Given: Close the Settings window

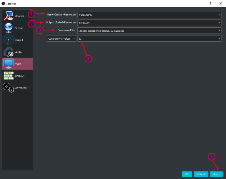Looking at the screenshot, I should click(220, 4).
